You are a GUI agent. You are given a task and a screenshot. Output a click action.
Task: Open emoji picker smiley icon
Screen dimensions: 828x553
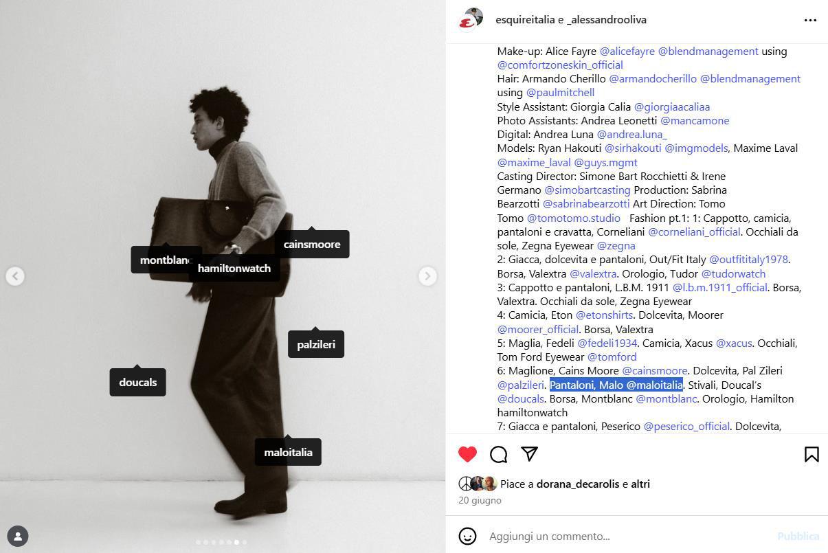tap(467, 536)
